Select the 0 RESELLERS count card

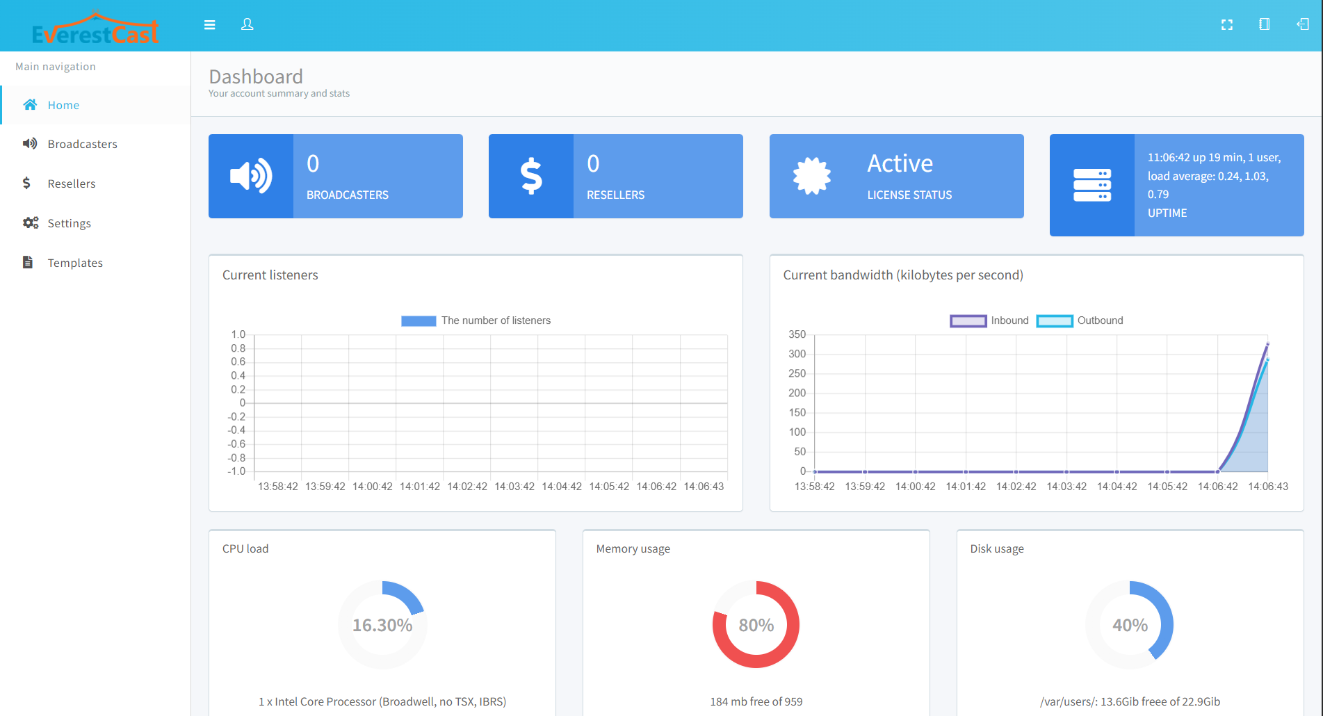coord(616,176)
